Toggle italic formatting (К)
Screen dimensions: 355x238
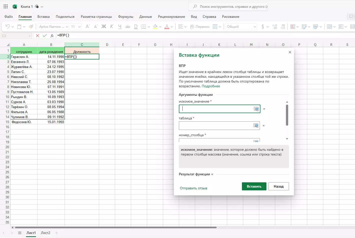(112, 27)
